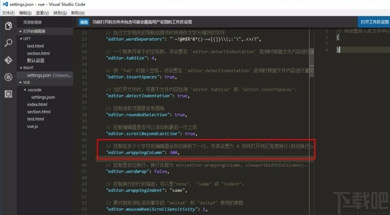Click the comment on line 1 of right editor
390x215 pixels.
[x=363, y=31]
